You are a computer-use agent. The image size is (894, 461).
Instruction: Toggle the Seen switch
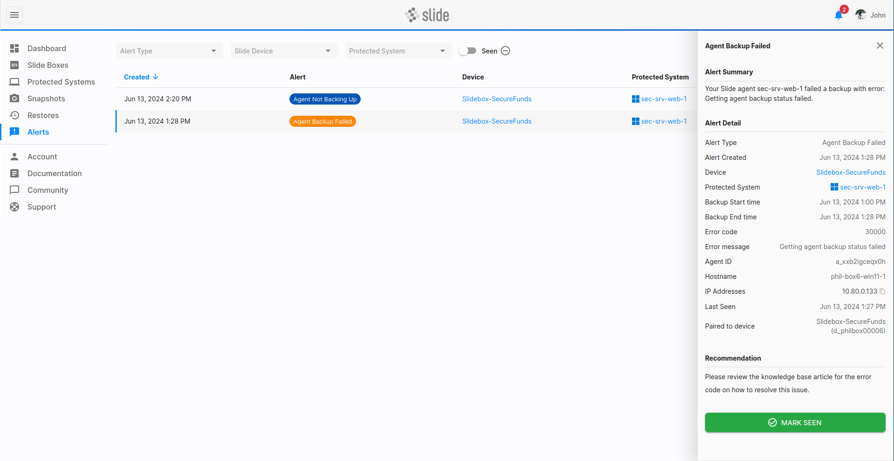pos(467,51)
